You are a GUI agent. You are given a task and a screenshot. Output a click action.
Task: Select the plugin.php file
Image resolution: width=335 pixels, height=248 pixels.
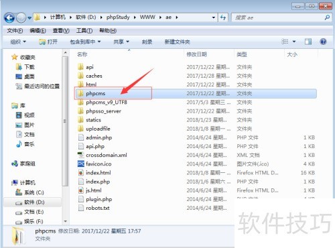click(x=95, y=199)
